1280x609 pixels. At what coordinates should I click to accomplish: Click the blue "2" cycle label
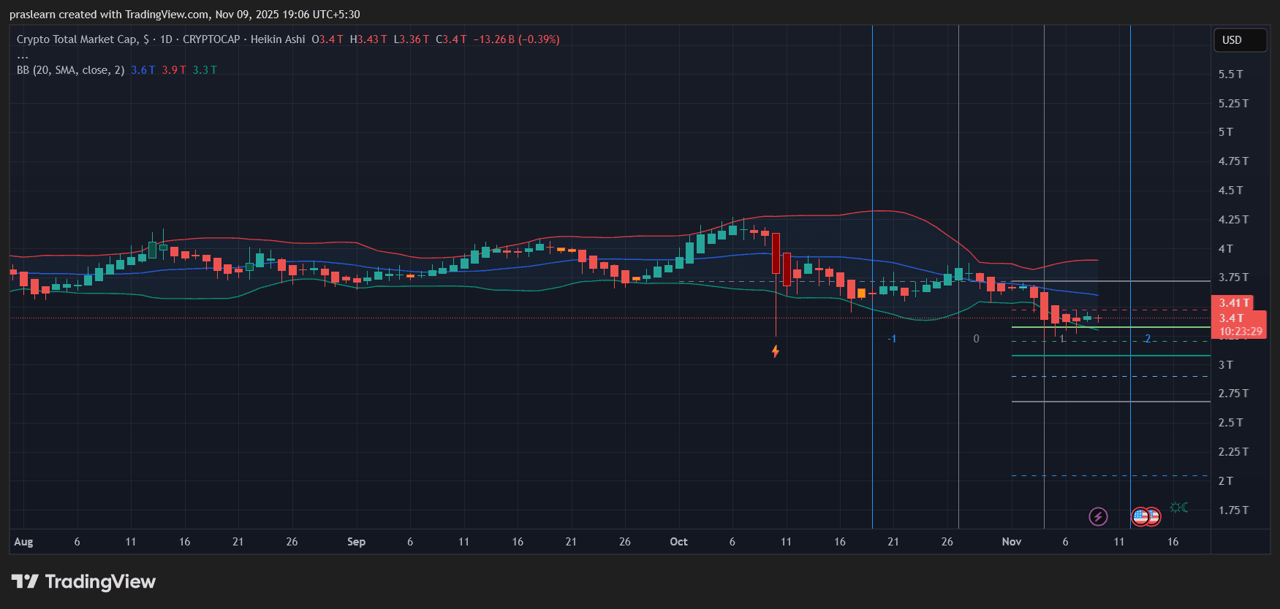[1148, 339]
